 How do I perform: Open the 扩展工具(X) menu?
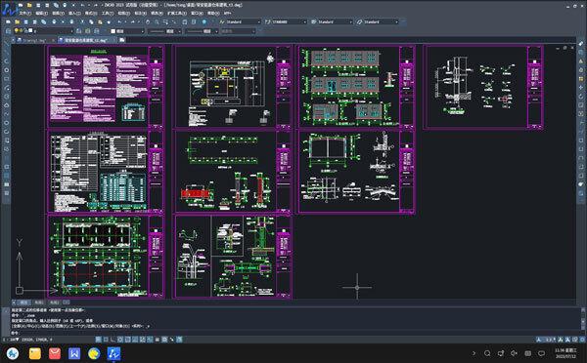point(177,13)
